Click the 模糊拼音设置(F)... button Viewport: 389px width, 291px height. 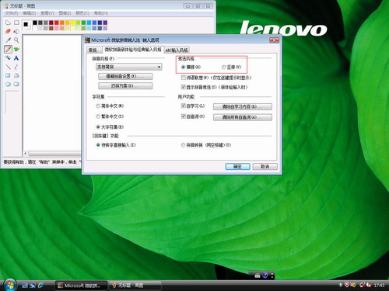coord(125,77)
